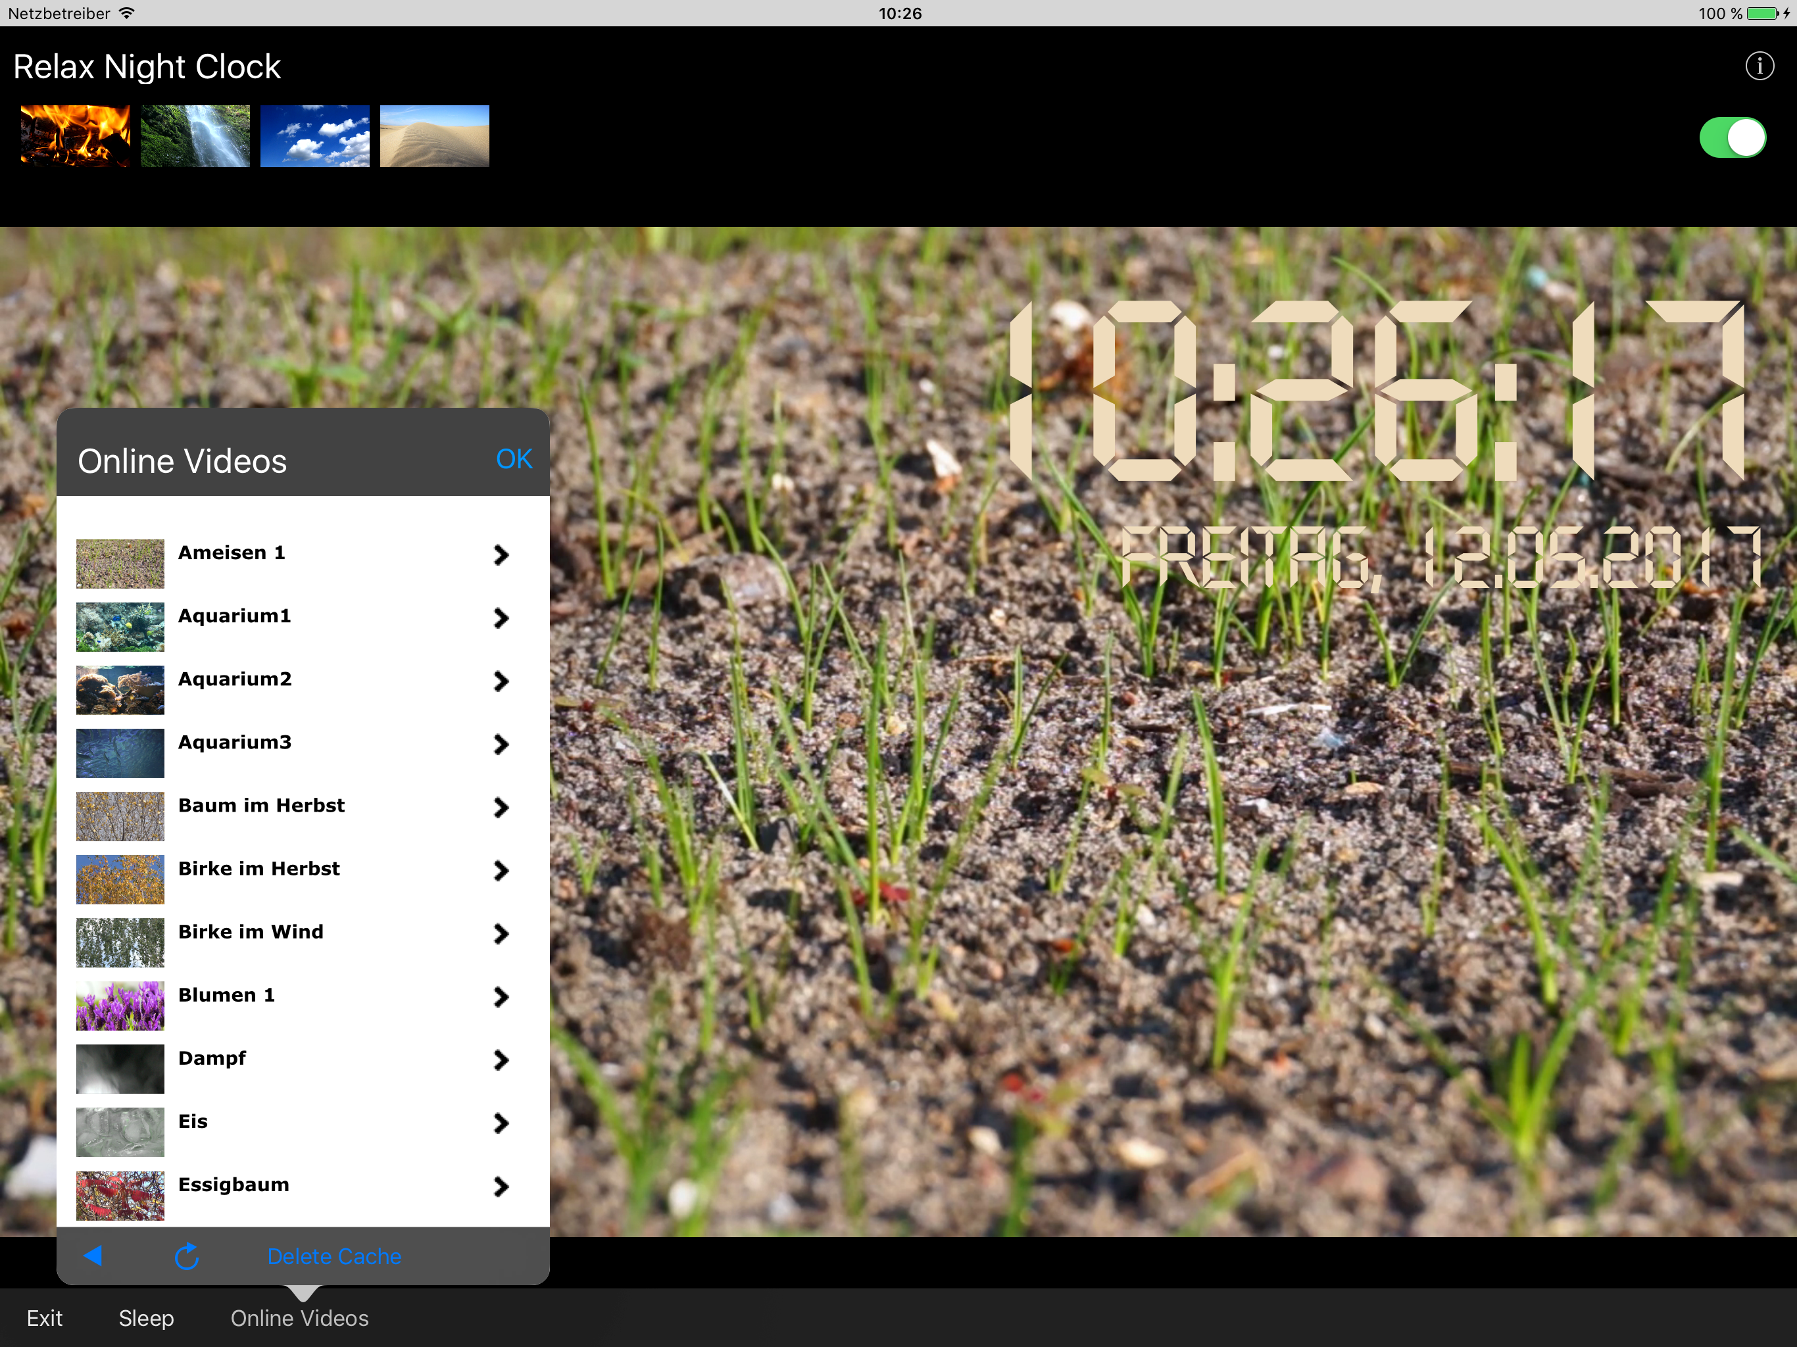Tap the Freitag date display

(x=1440, y=558)
